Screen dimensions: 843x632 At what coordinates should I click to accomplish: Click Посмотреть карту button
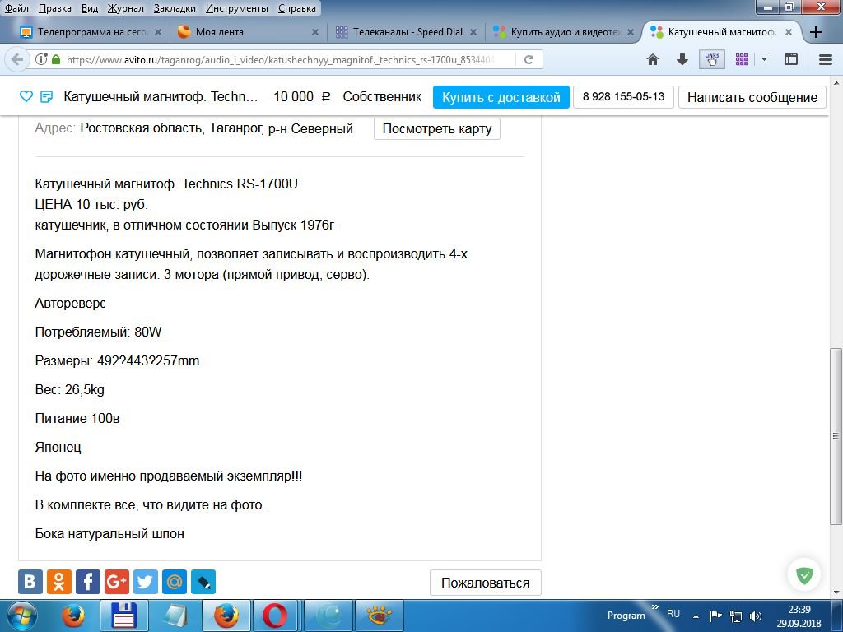tap(437, 129)
